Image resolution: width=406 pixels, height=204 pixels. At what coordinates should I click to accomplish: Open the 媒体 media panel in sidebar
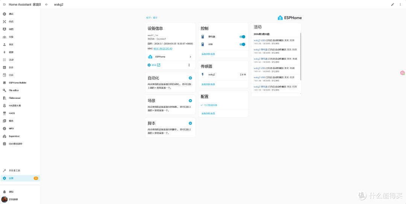pyautogui.click(x=20, y=121)
